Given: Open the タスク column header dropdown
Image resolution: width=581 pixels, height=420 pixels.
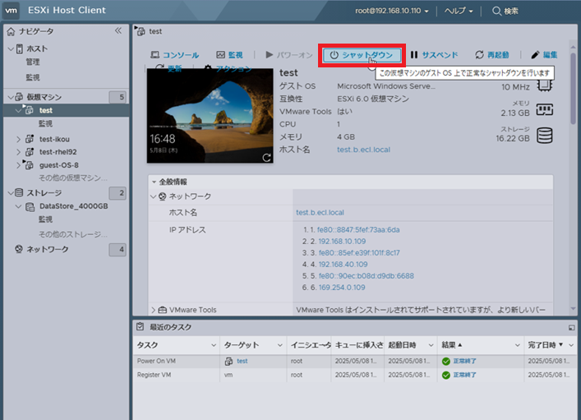Looking at the screenshot, I should [214, 345].
